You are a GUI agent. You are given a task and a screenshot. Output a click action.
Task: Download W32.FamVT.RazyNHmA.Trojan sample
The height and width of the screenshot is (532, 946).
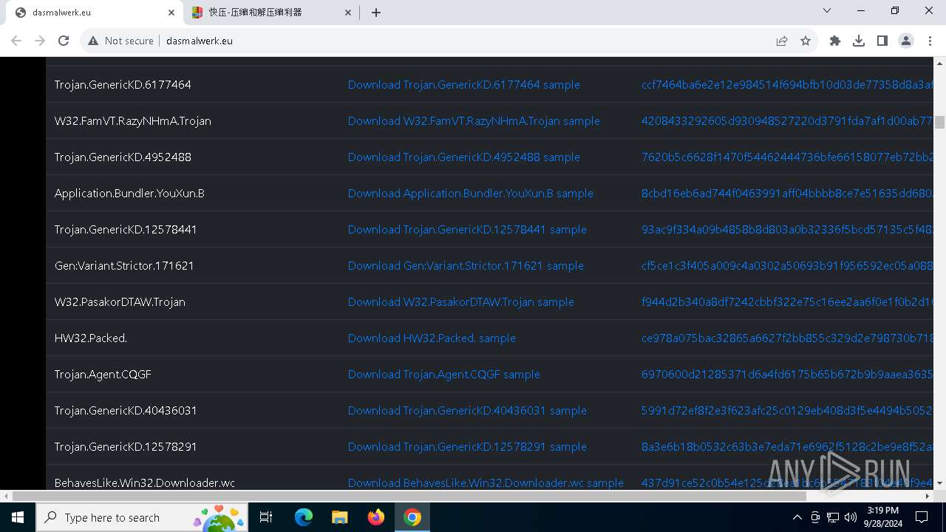click(474, 120)
